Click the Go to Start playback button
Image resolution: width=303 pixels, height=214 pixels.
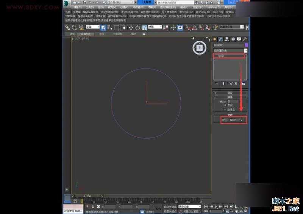[206, 207]
